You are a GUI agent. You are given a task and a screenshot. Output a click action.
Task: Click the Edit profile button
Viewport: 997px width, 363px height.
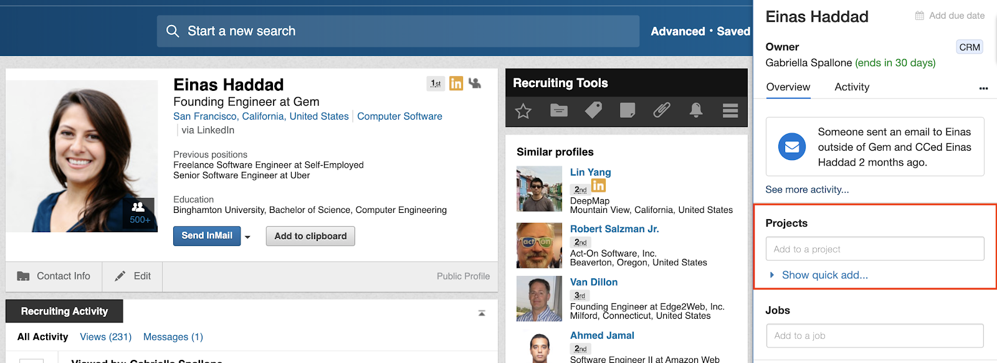[x=133, y=276]
